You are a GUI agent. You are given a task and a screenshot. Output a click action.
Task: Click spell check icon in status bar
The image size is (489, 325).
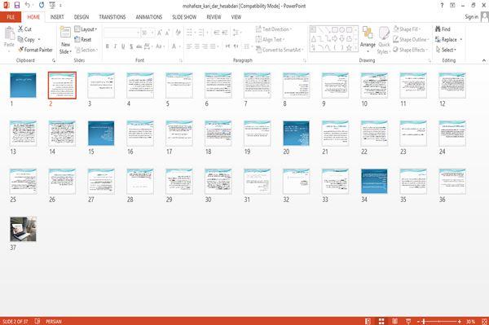37,321
